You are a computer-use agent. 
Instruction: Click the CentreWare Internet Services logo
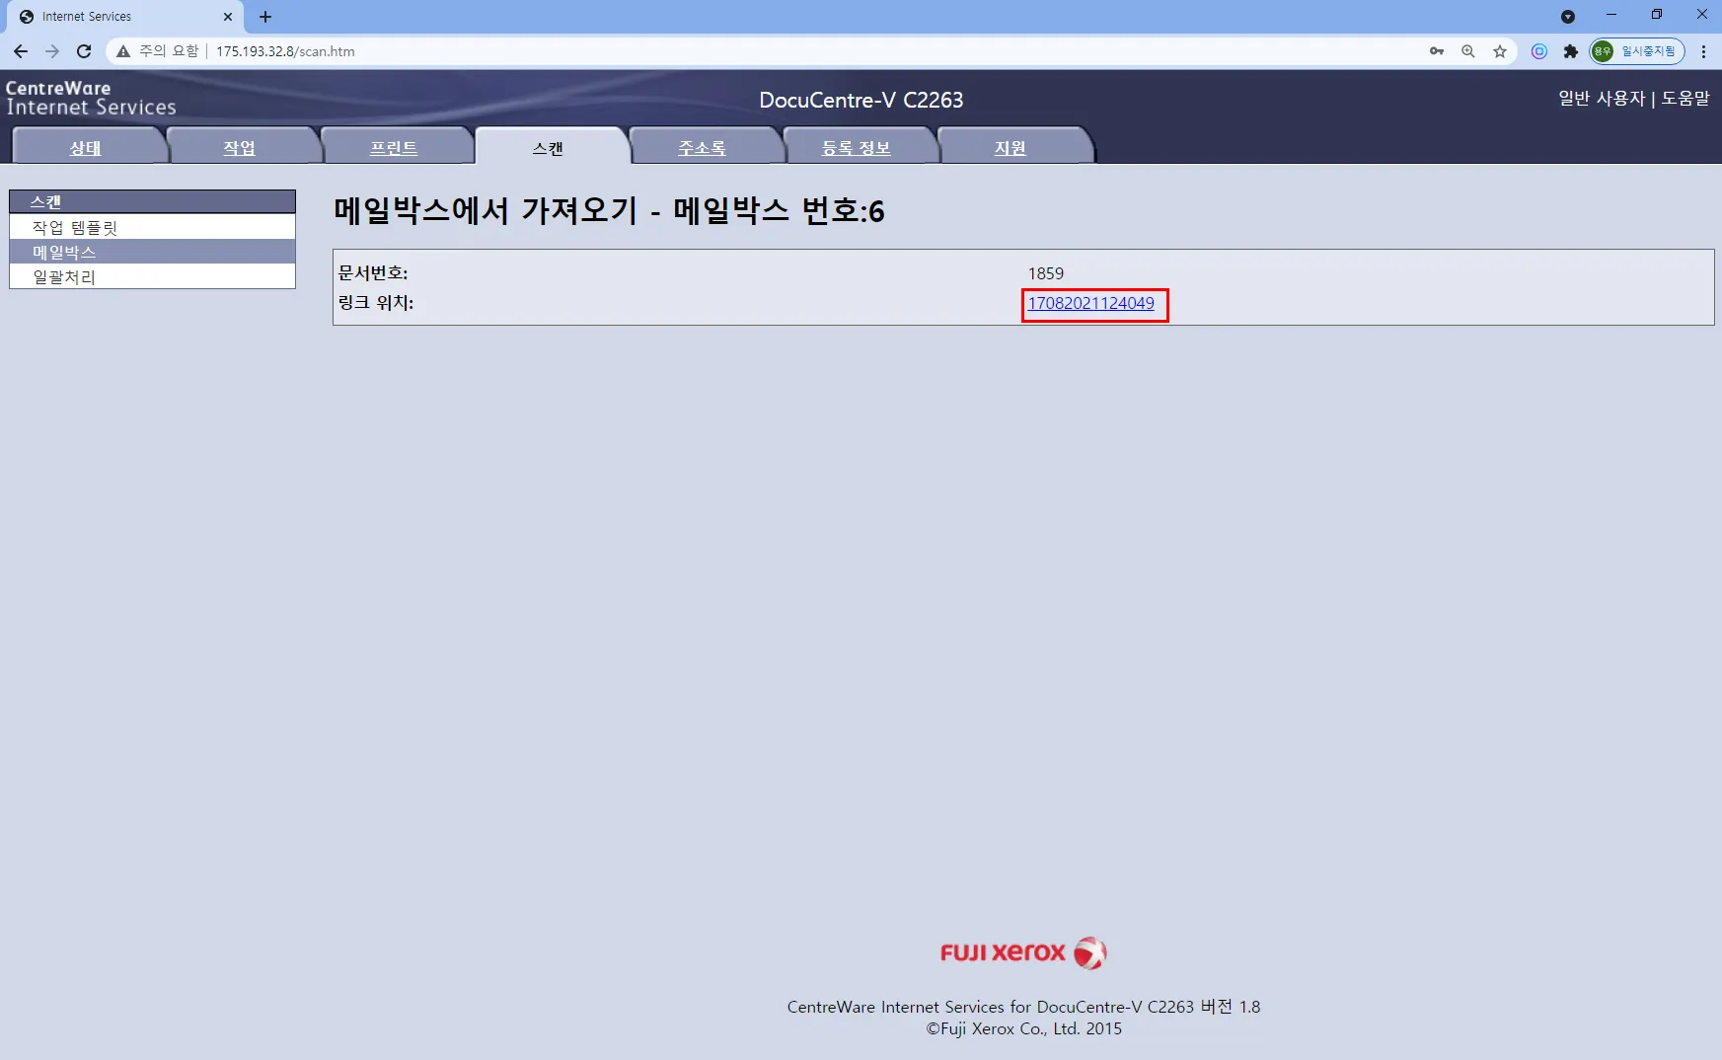[91, 98]
